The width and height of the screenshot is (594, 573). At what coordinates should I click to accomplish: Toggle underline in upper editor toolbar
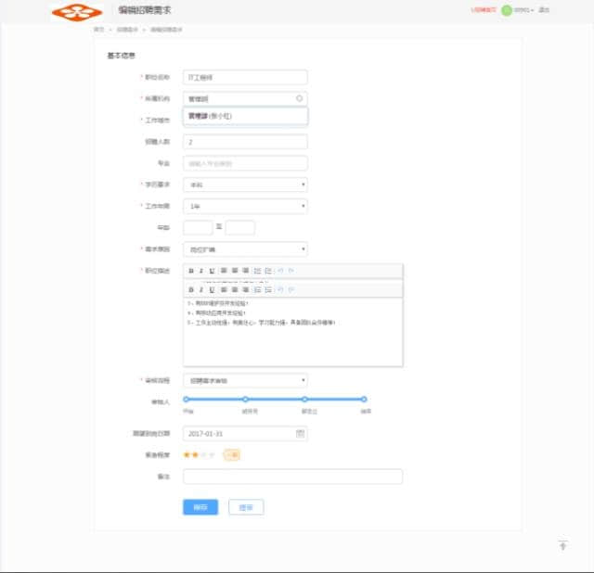212,270
